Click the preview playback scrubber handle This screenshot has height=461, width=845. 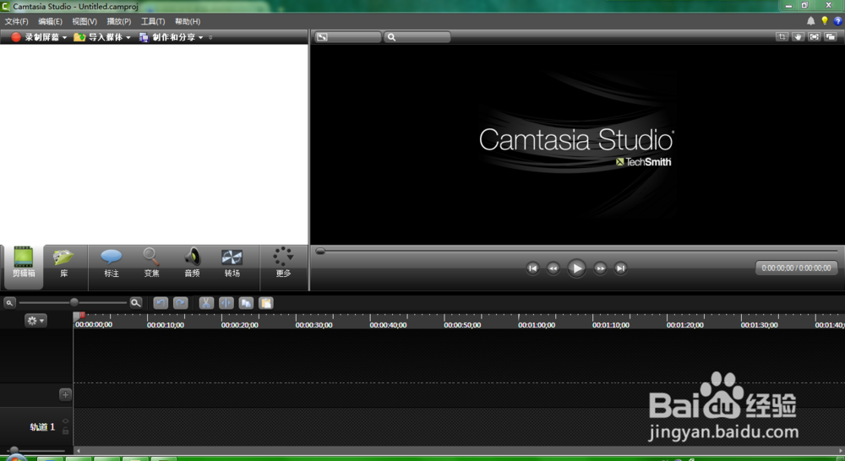click(320, 251)
